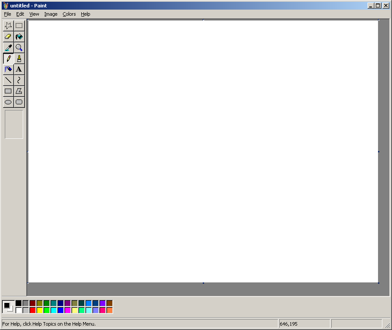
Task: Open the View menu
Action: (x=34, y=14)
